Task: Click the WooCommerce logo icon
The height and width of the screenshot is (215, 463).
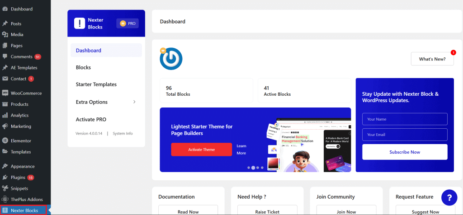Action: [x=5, y=93]
